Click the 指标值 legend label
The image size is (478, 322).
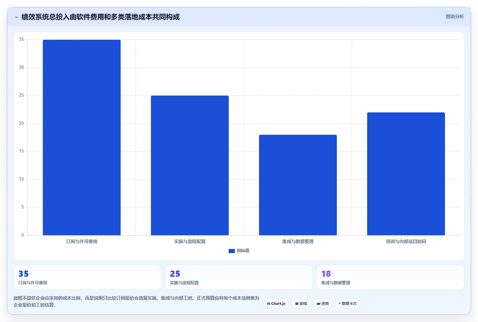pos(243,251)
